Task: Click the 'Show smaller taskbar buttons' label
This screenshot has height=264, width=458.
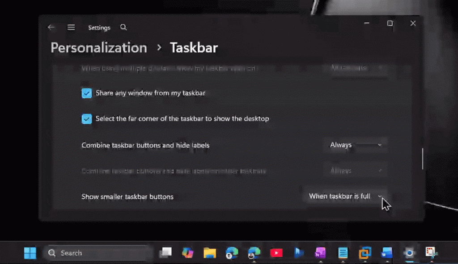Action: click(x=127, y=197)
